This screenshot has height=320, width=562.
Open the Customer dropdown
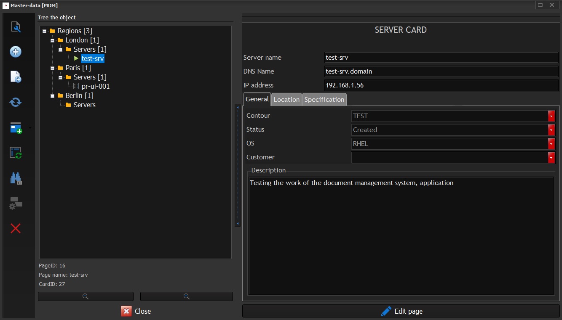pos(551,157)
